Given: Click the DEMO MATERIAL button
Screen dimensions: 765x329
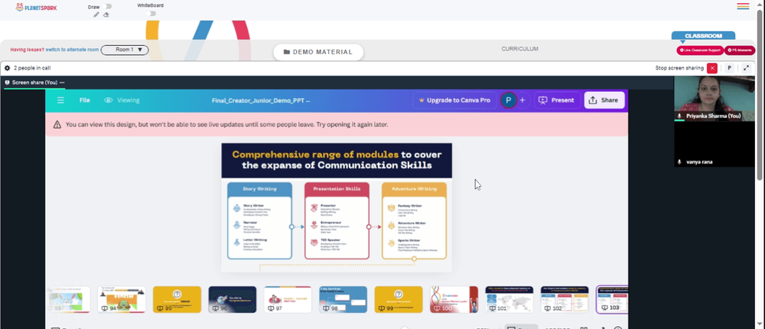Looking at the screenshot, I should click(x=318, y=52).
